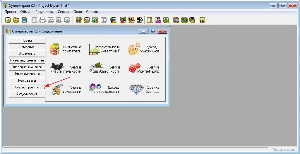Maximize the Содержание inner window
Image resolution: width=300 pixels, height=154 pixels.
click(153, 31)
